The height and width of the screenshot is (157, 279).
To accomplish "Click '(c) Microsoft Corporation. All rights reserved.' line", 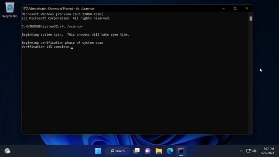I will click(x=66, y=18).
